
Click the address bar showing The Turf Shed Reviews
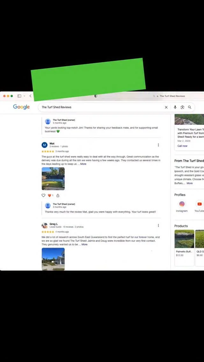pyautogui.click(x=172, y=96)
